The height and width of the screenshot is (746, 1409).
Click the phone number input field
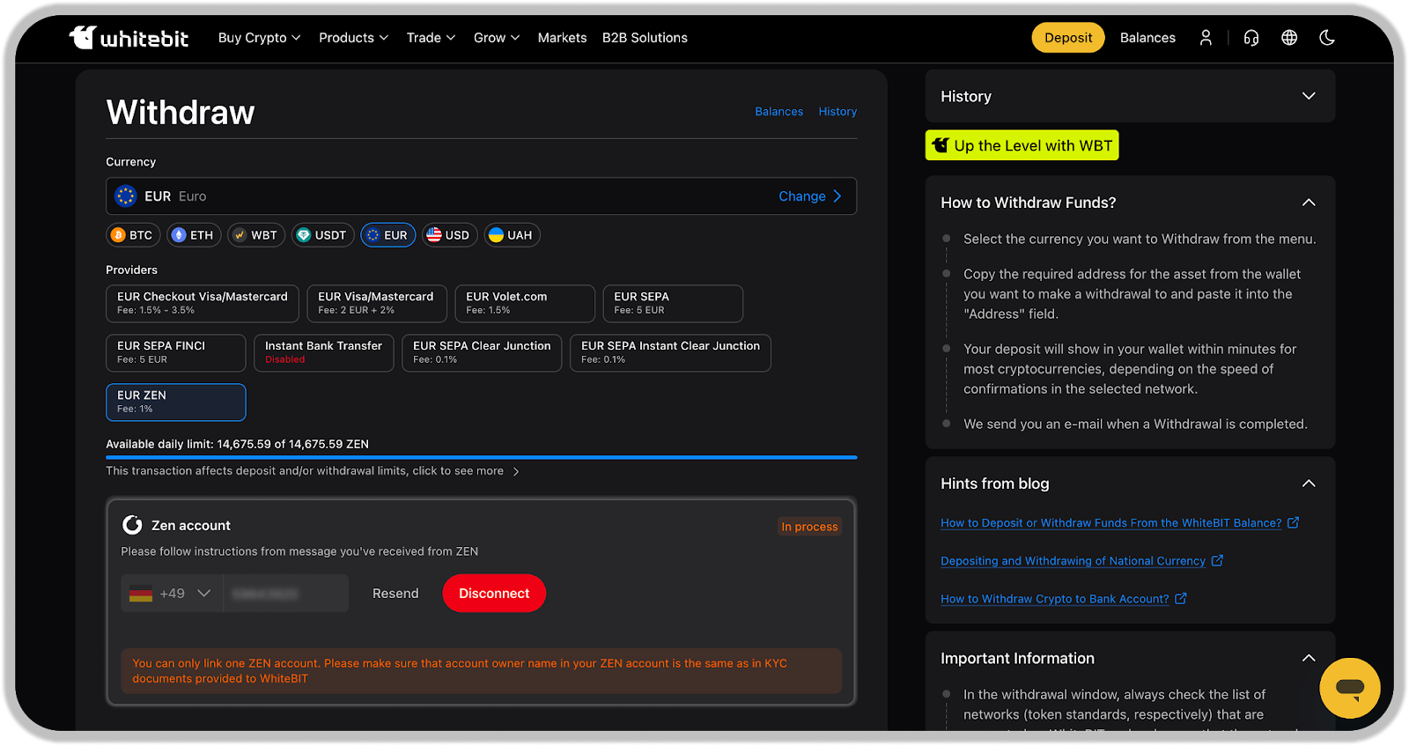(285, 594)
